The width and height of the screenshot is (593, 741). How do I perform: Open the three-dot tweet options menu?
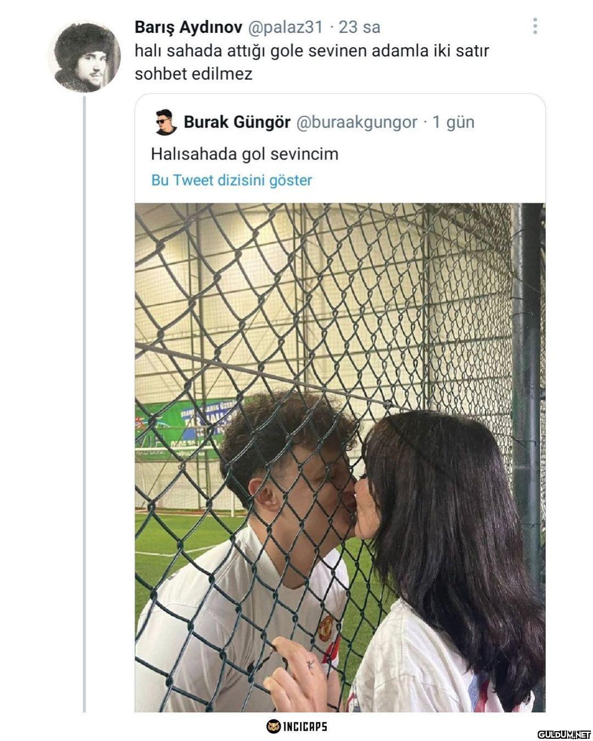pyautogui.click(x=535, y=26)
